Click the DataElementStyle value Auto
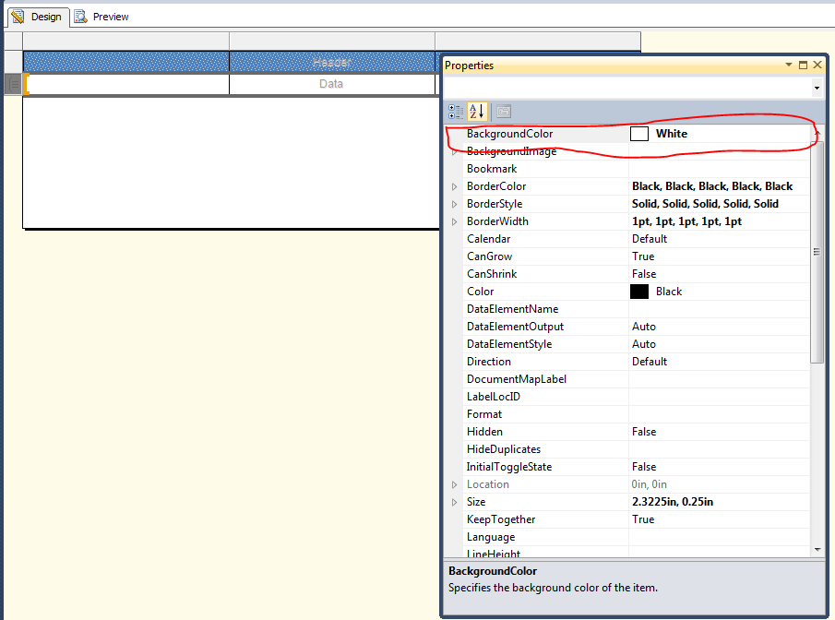Viewport: 835px width, 620px height. pyautogui.click(x=643, y=344)
